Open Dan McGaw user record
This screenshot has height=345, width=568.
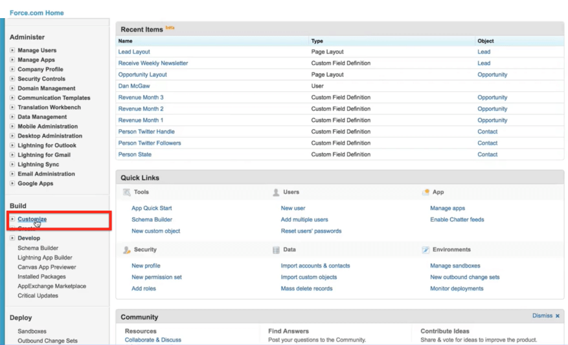coord(133,86)
